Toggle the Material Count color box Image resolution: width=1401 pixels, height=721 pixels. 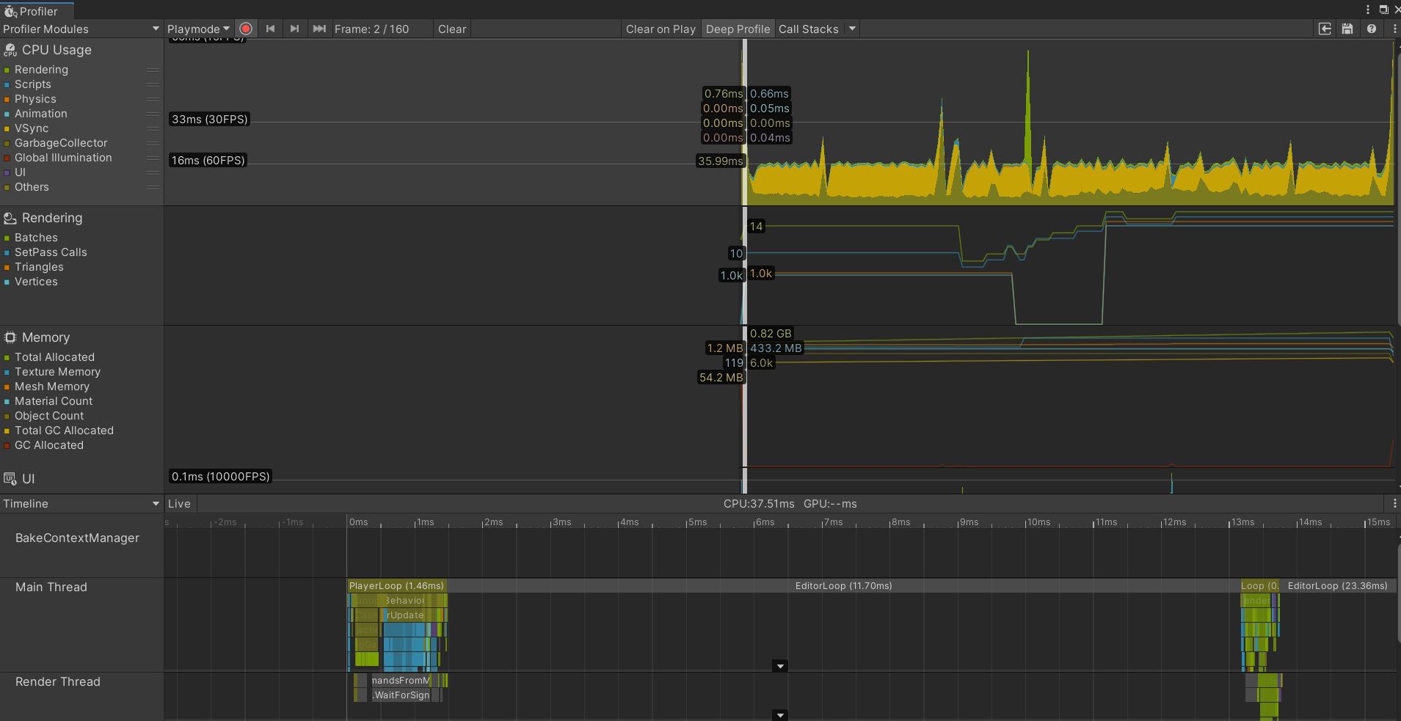pos(7,402)
